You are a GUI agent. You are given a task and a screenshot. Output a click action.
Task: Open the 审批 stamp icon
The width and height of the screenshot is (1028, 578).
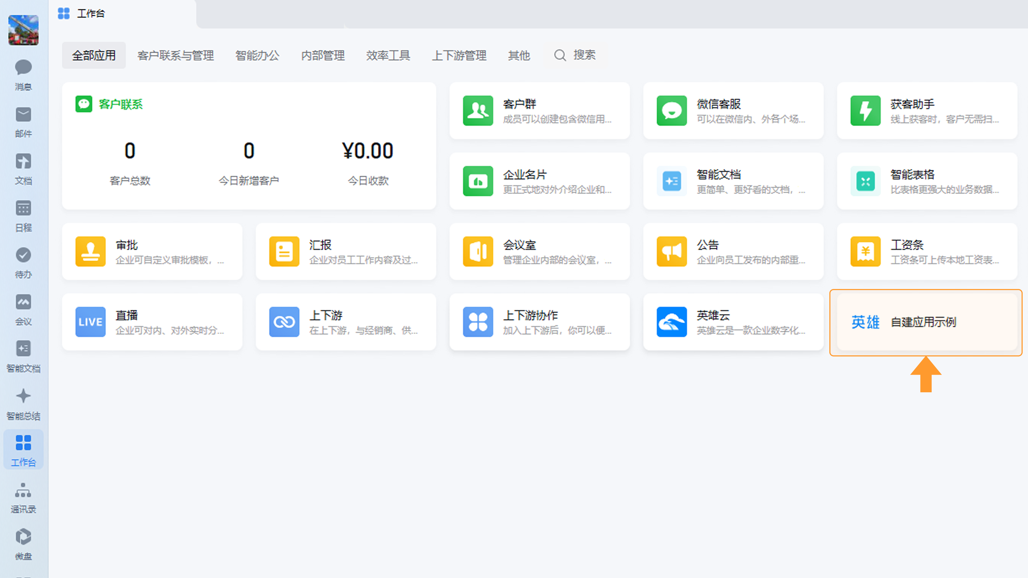(x=90, y=251)
